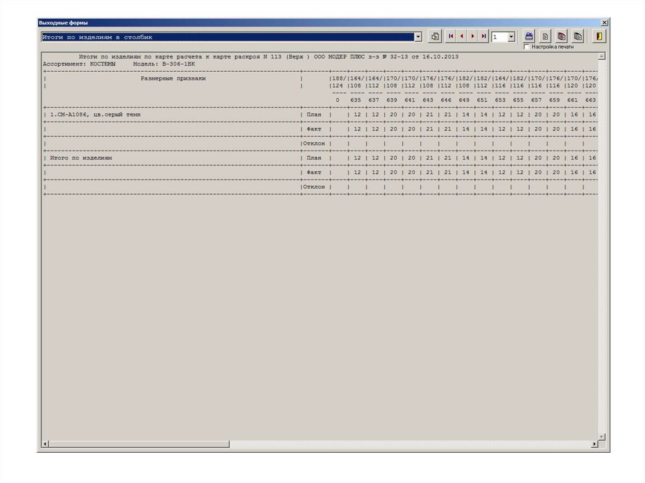Click the exit door icon

[x=599, y=37]
